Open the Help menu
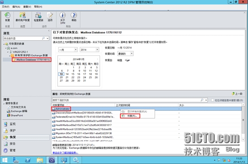 [38, 7]
